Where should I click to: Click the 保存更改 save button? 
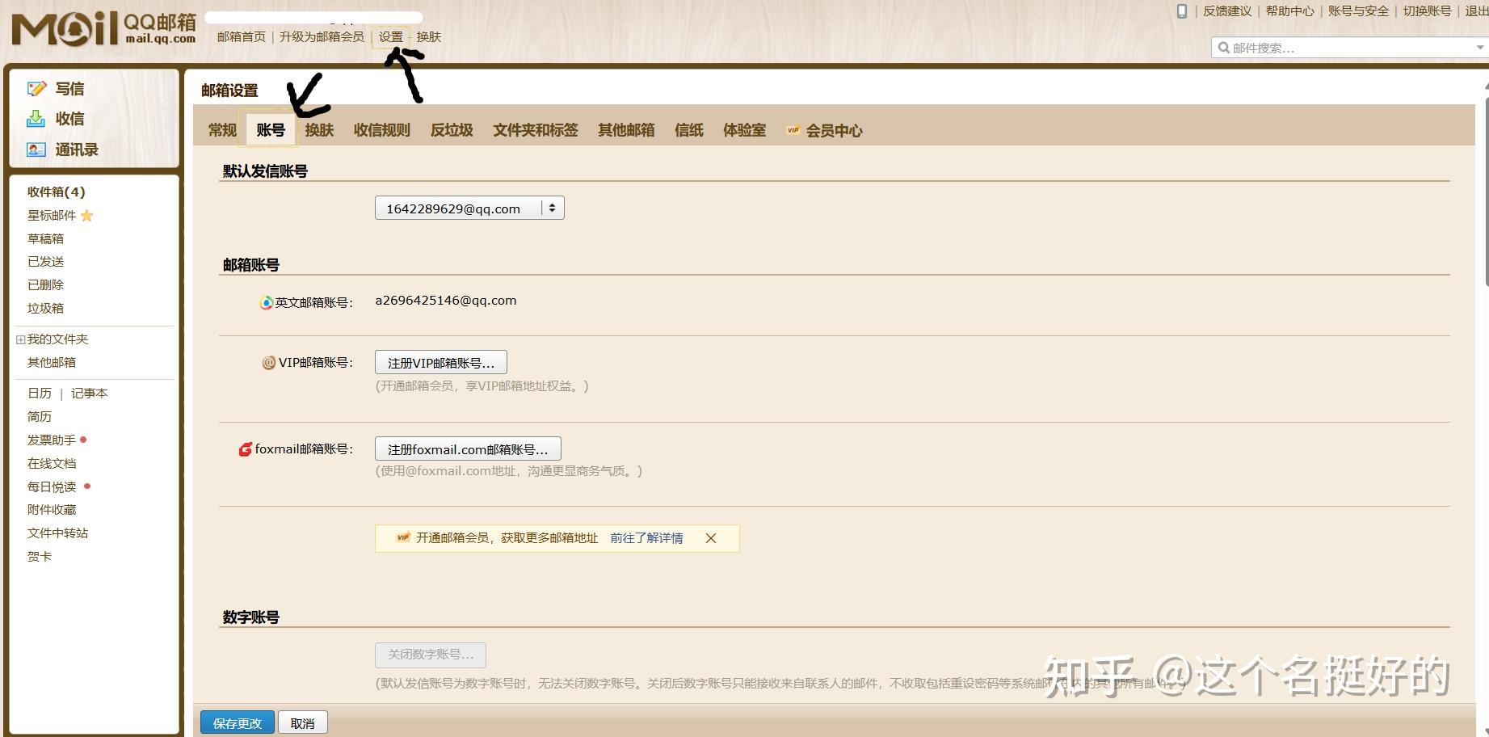coord(237,722)
